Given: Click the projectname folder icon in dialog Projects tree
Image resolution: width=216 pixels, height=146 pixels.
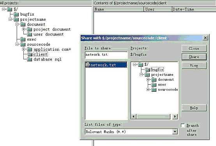Looking at the screenshot, I should coord(147,75).
